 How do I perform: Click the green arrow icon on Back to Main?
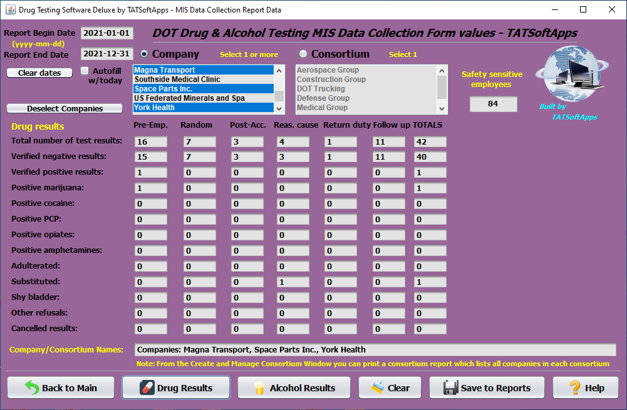coord(32,387)
